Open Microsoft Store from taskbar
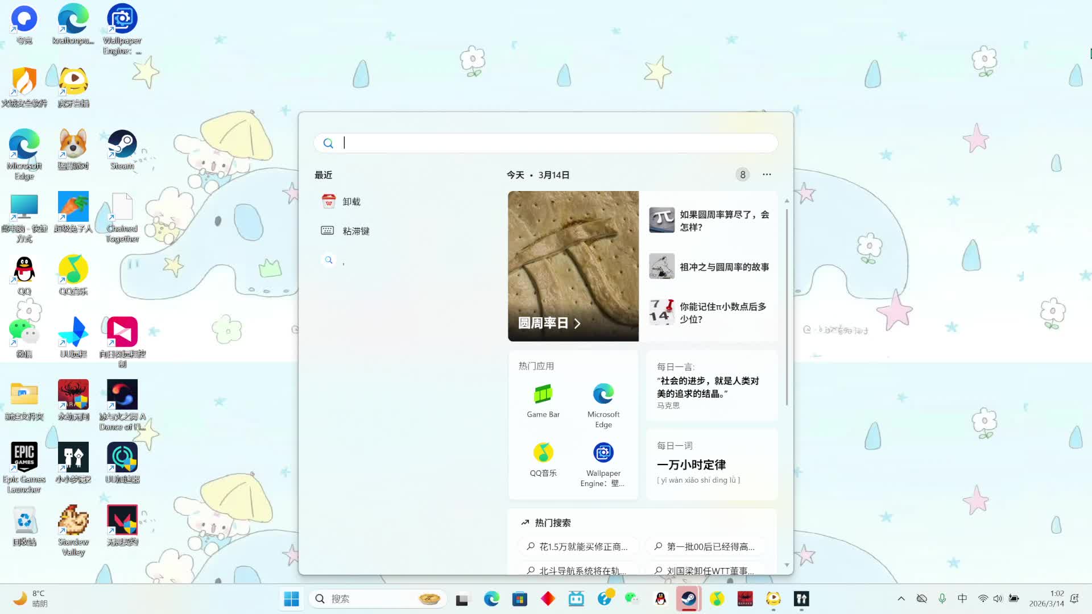This screenshot has height=614, width=1092. pos(519,599)
